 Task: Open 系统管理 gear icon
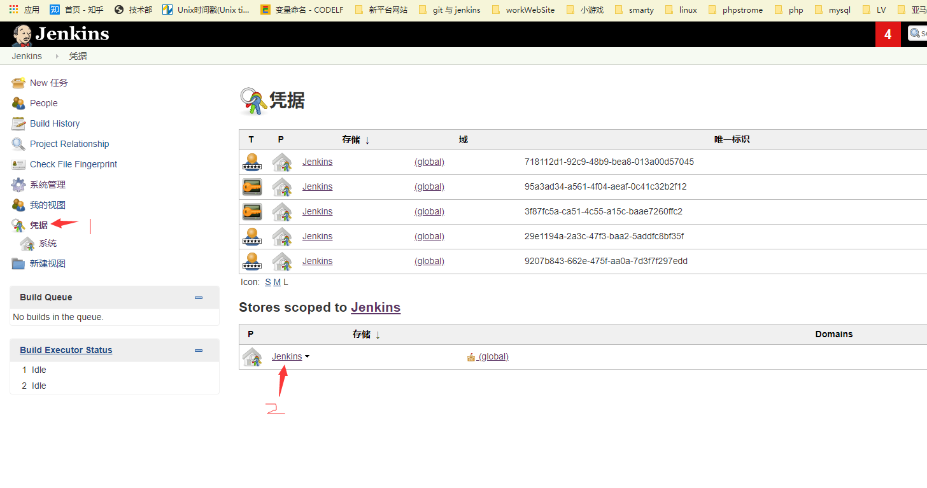pyautogui.click(x=18, y=185)
